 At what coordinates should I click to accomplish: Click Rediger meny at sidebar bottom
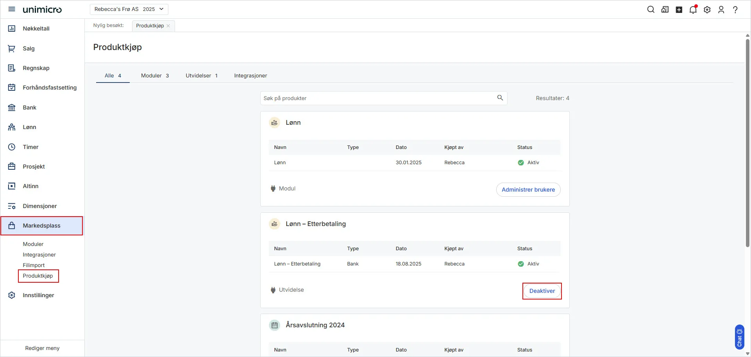[x=42, y=348]
